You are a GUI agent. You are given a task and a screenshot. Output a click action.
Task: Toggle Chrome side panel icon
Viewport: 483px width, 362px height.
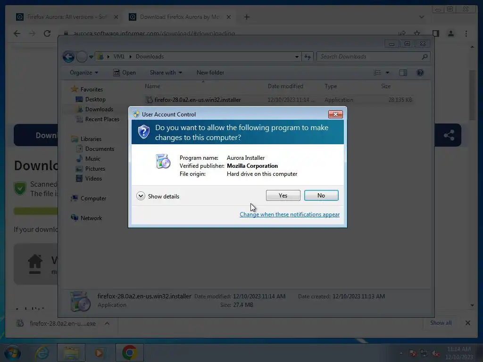(435, 33)
